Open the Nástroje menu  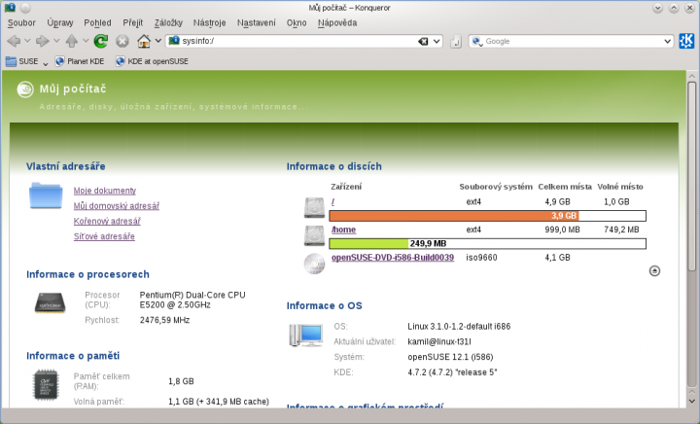click(209, 22)
